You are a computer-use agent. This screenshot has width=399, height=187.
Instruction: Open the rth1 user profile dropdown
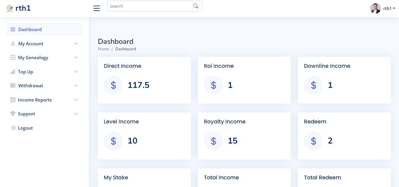tap(383, 8)
